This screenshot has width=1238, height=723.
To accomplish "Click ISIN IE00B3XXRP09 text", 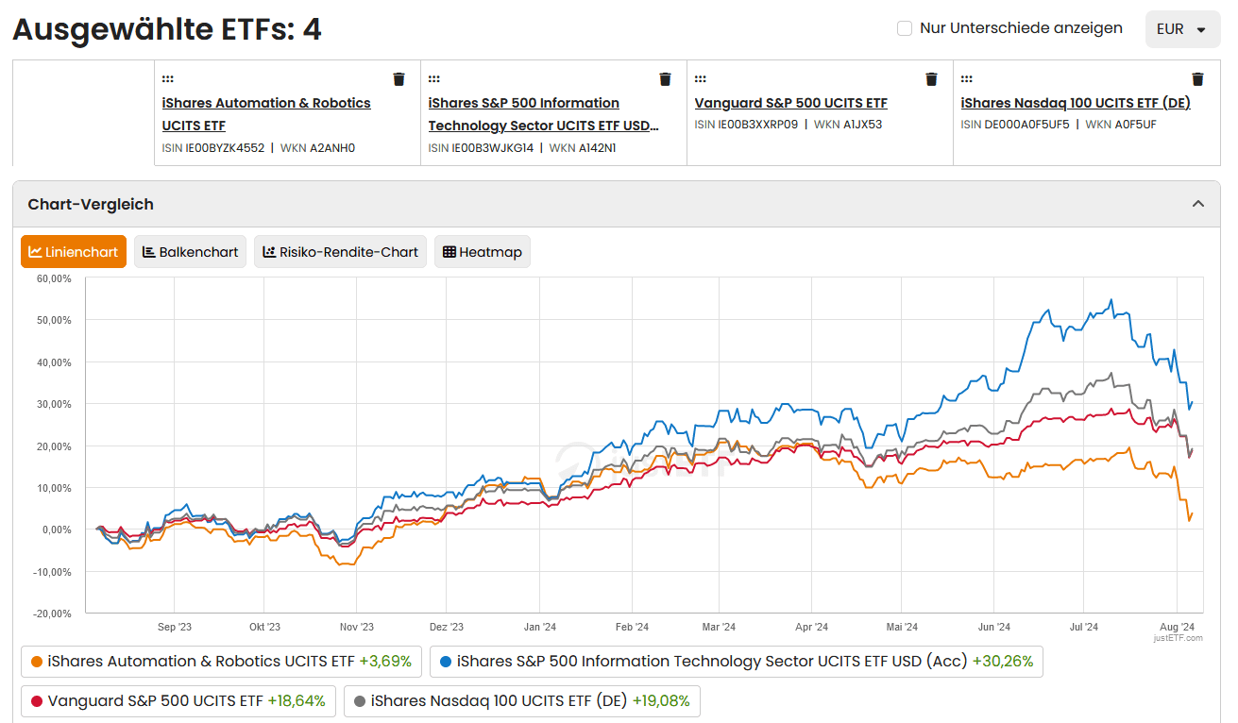I will tap(746, 125).
